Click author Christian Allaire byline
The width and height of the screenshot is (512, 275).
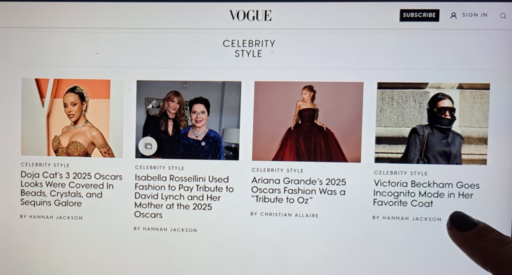coord(284,214)
